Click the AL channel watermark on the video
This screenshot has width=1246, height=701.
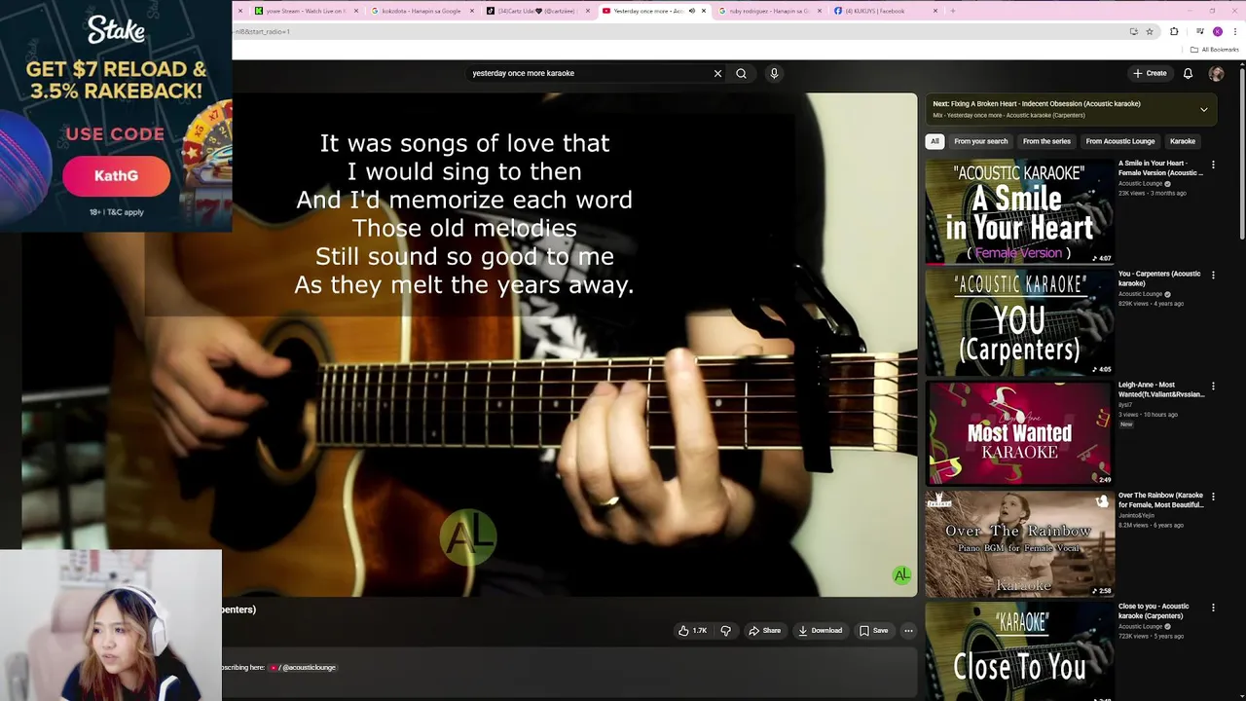pos(902,575)
